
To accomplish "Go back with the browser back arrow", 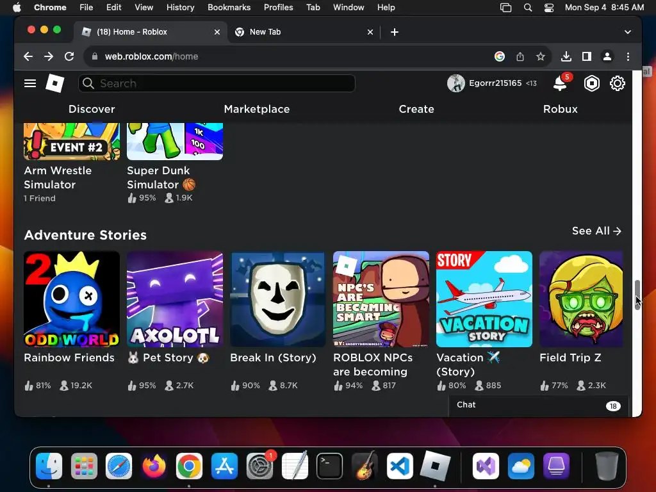I will (28, 56).
